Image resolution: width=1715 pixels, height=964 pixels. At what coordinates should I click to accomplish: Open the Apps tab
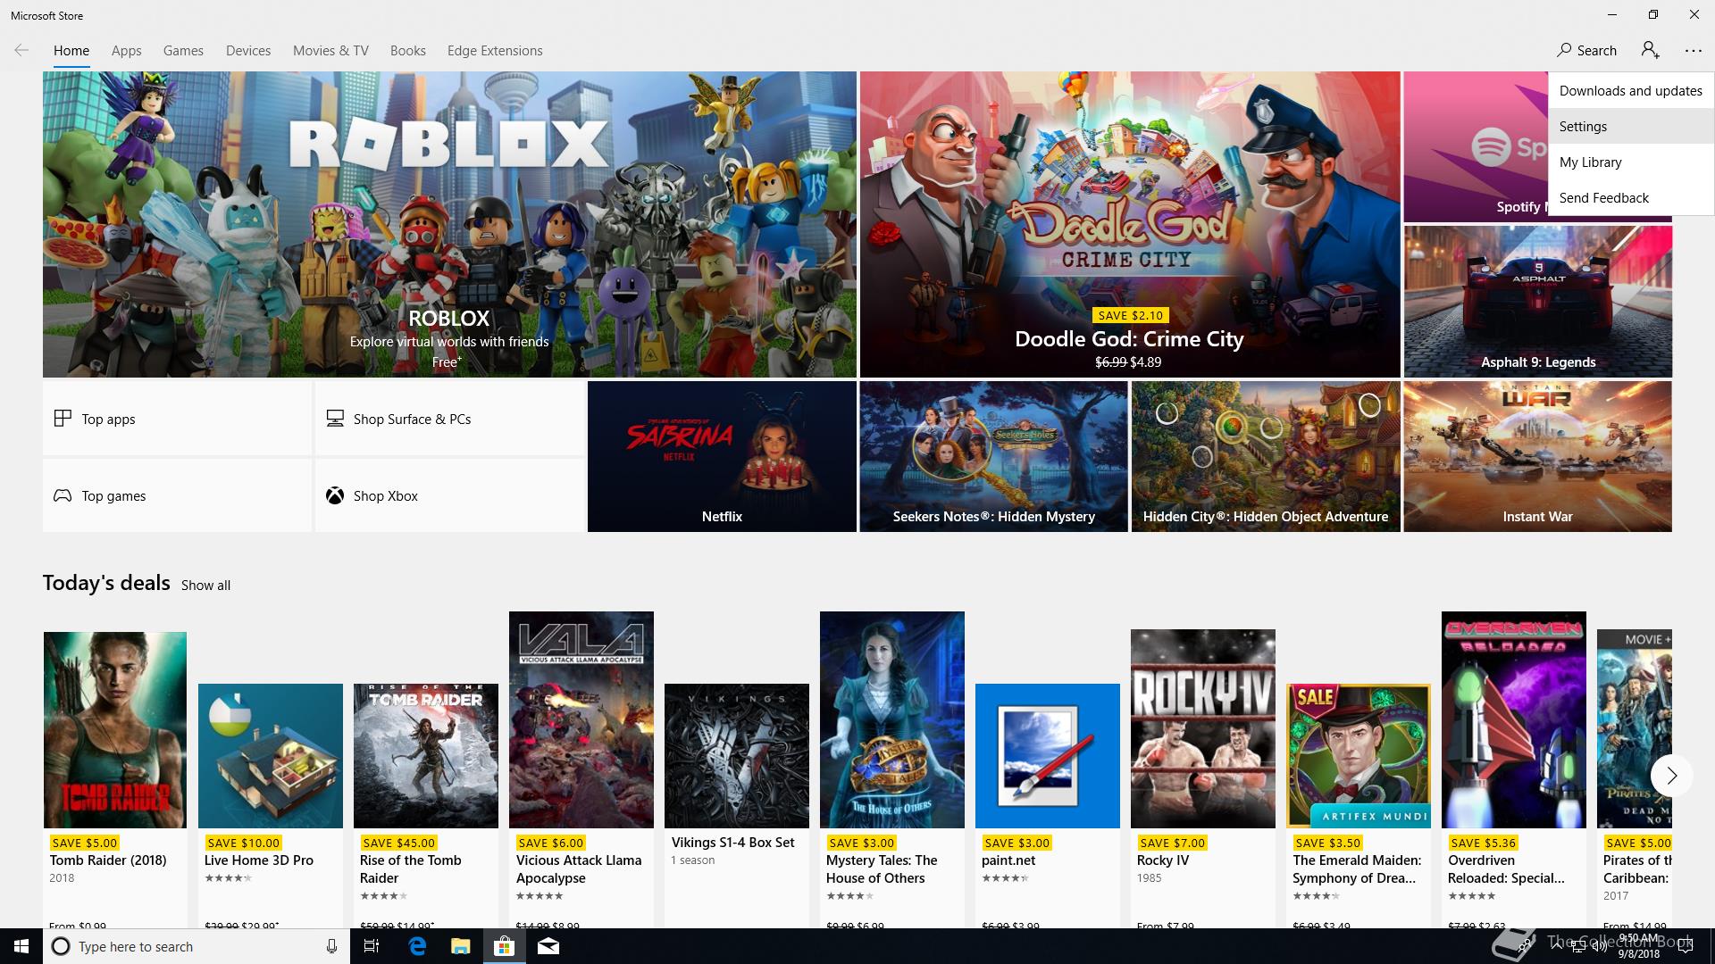click(x=127, y=51)
